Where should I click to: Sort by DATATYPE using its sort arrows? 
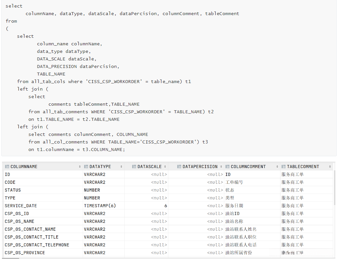click(x=121, y=167)
